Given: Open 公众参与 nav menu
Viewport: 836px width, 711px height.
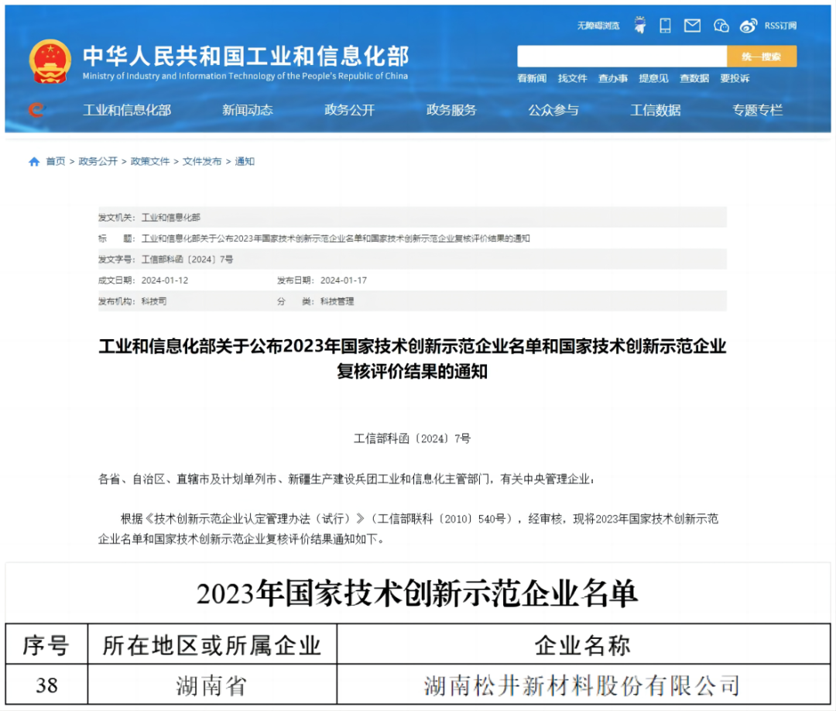Looking at the screenshot, I should (553, 110).
